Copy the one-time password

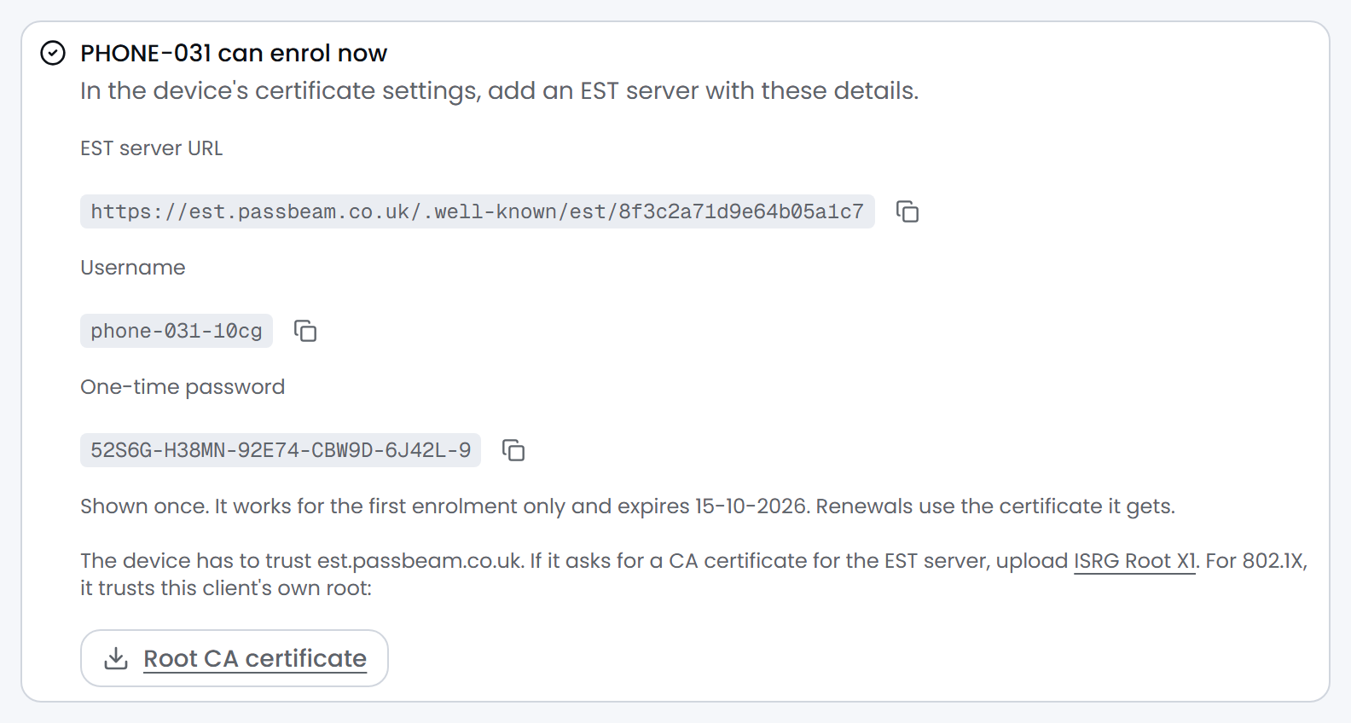tap(513, 450)
